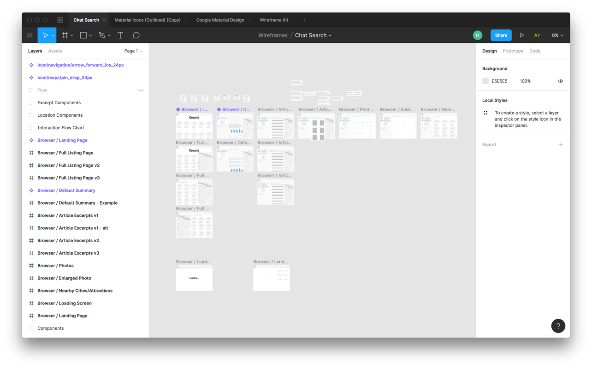Add an export setting with the plus
This screenshot has width=592, height=369.
pos(561,144)
